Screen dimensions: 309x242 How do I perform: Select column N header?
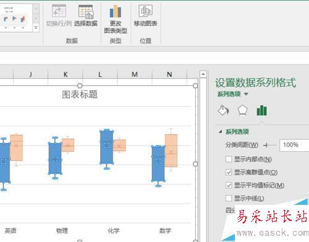point(169,74)
